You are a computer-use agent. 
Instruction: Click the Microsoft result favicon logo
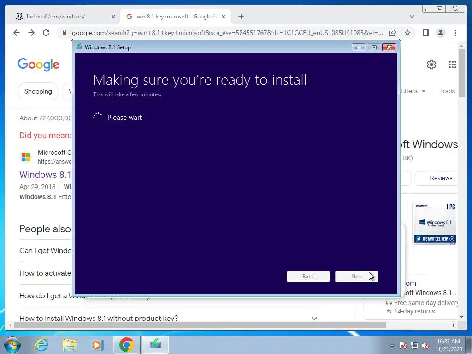(x=26, y=157)
